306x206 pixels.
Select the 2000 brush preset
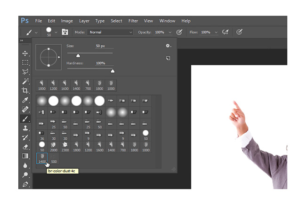[x=54, y=147]
